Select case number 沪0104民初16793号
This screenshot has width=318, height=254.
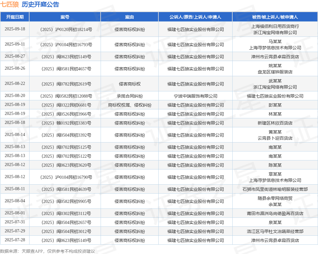(66, 45)
